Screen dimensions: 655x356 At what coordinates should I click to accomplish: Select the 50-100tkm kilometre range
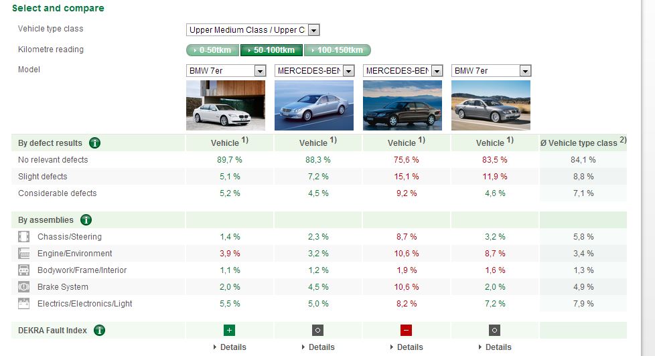pos(271,50)
